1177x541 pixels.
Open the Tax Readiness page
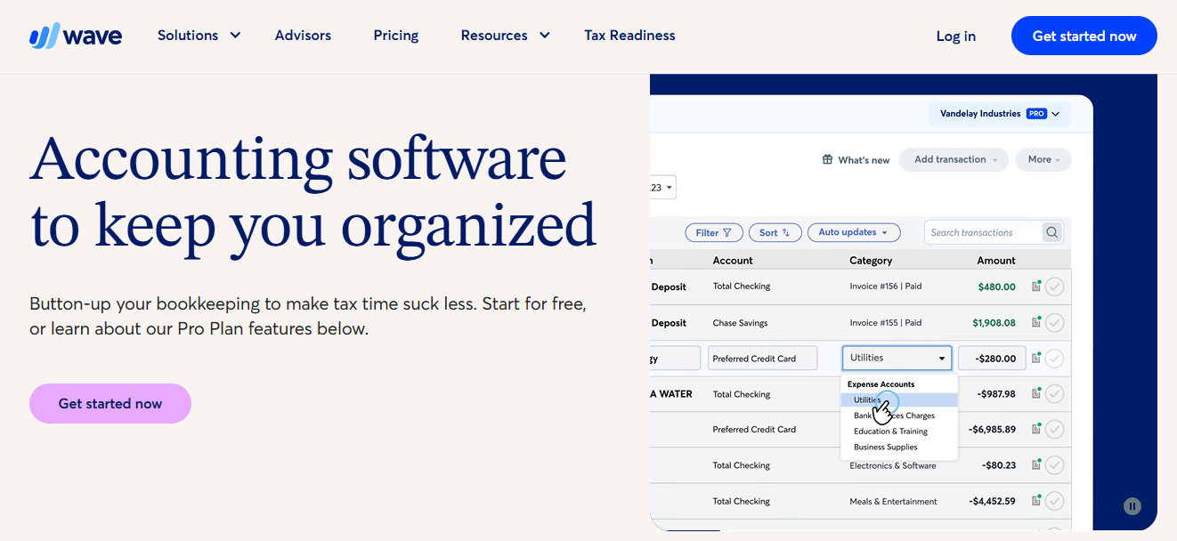tap(629, 36)
